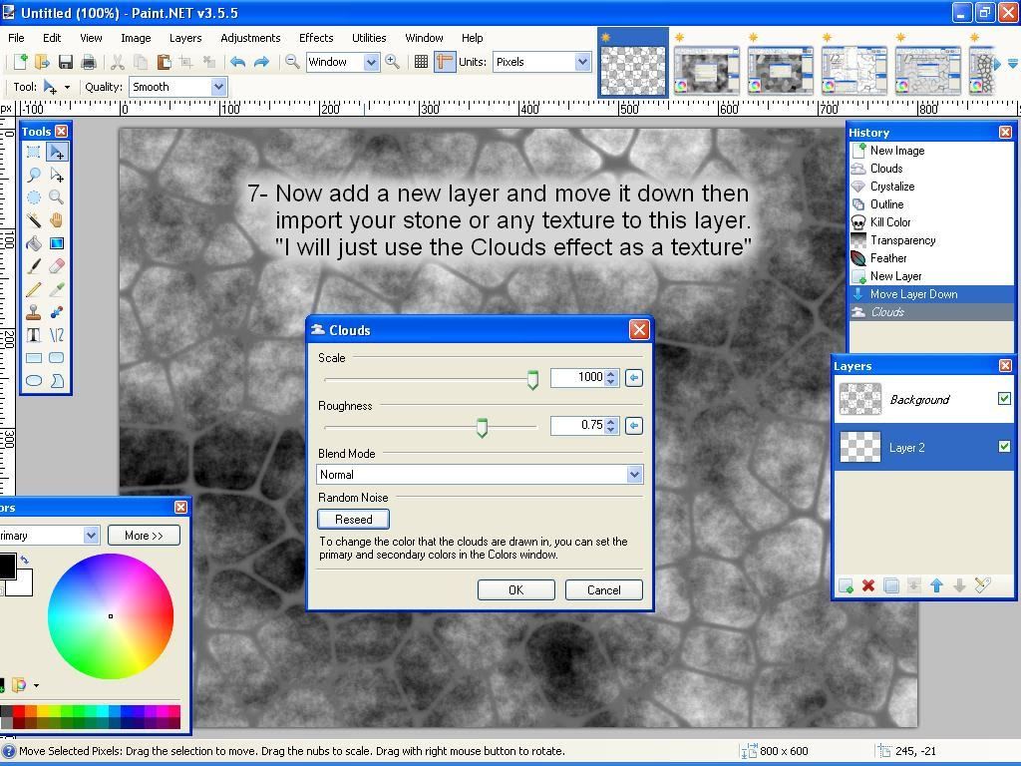Select the Pencil tool

click(x=33, y=289)
